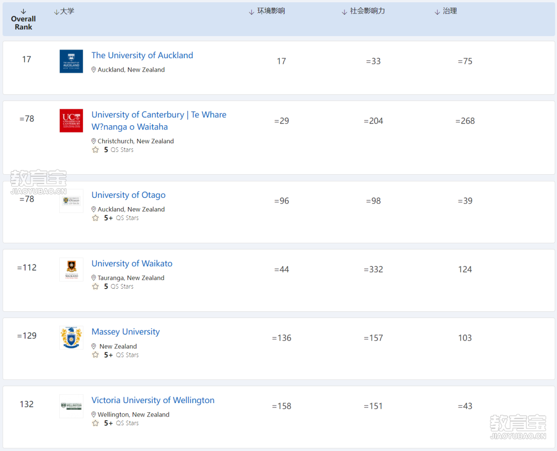Viewport: 557px width, 451px height.
Task: Open The University of Auckland link
Action: point(142,55)
